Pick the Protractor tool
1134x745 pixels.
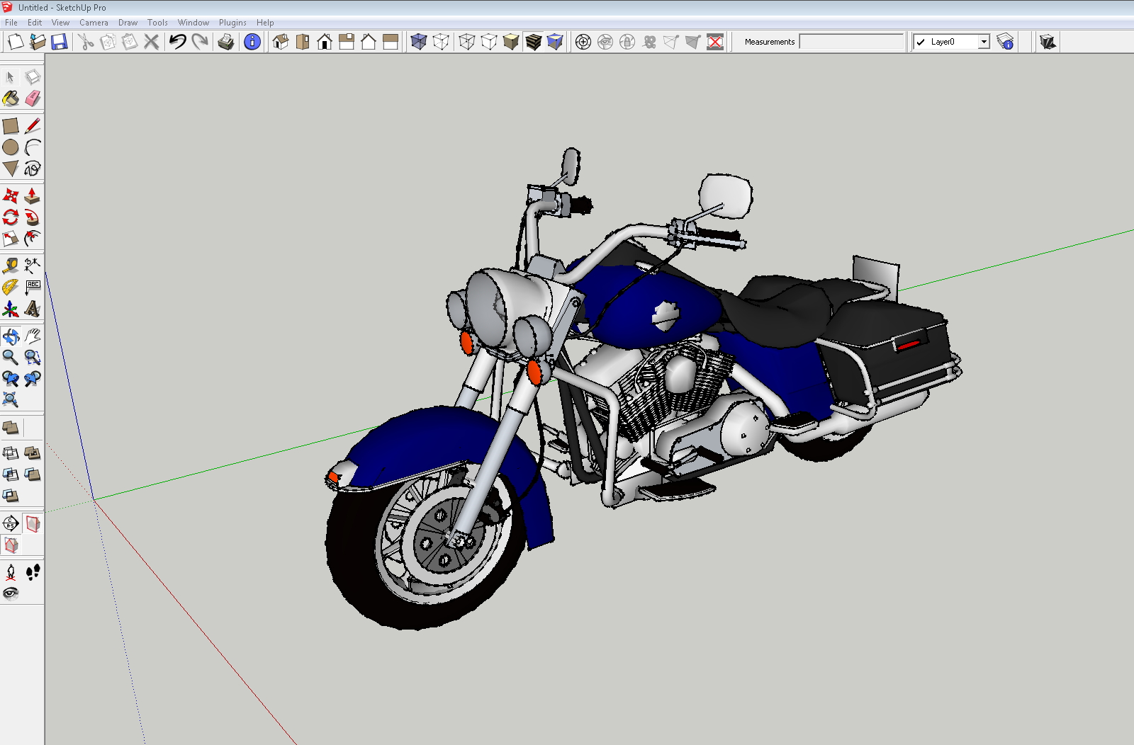pos(11,288)
